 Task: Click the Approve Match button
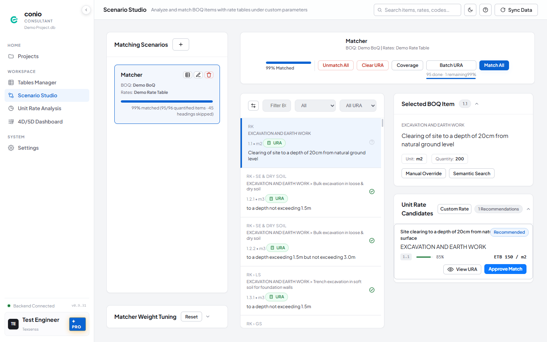(x=505, y=269)
